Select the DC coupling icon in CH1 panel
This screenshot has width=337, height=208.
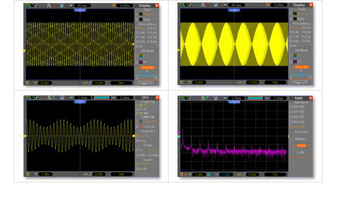pyautogui.click(x=140, y=106)
